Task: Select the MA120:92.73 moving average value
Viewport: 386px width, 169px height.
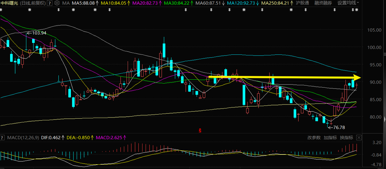Action: tap(241, 3)
